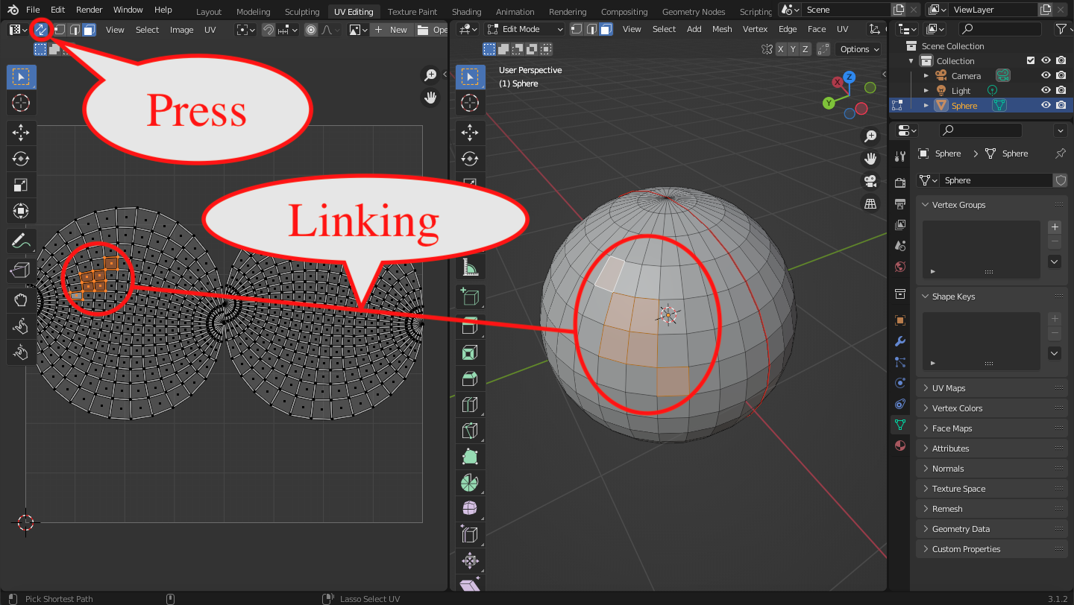
Task: Hide Light with its eye icon
Action: (1046, 91)
